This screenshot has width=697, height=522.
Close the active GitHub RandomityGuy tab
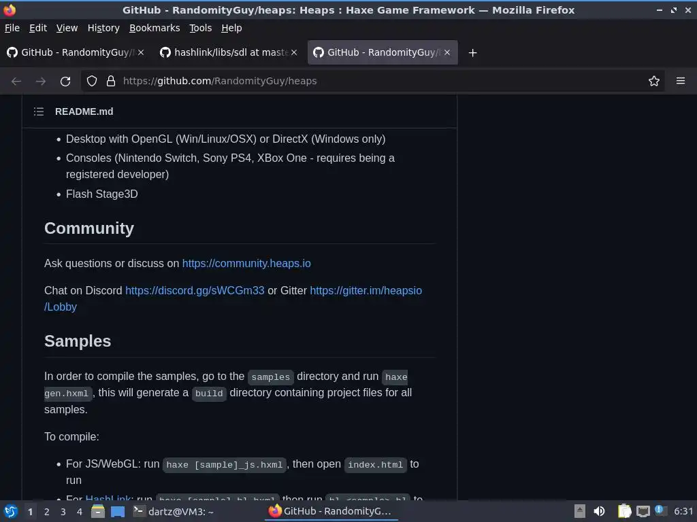(x=447, y=52)
